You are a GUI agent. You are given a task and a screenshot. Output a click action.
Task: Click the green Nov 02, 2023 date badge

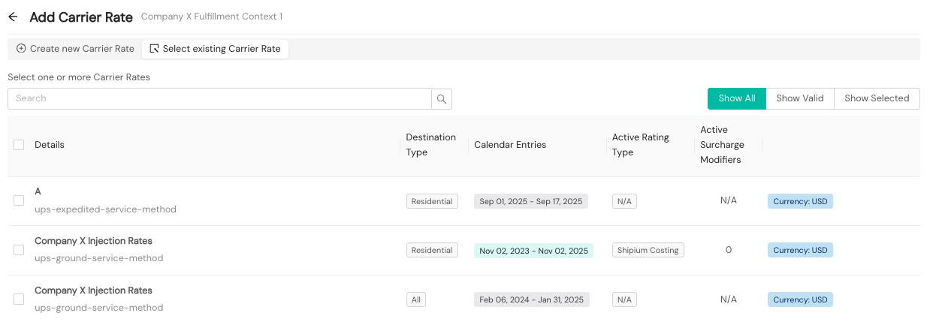coord(533,251)
